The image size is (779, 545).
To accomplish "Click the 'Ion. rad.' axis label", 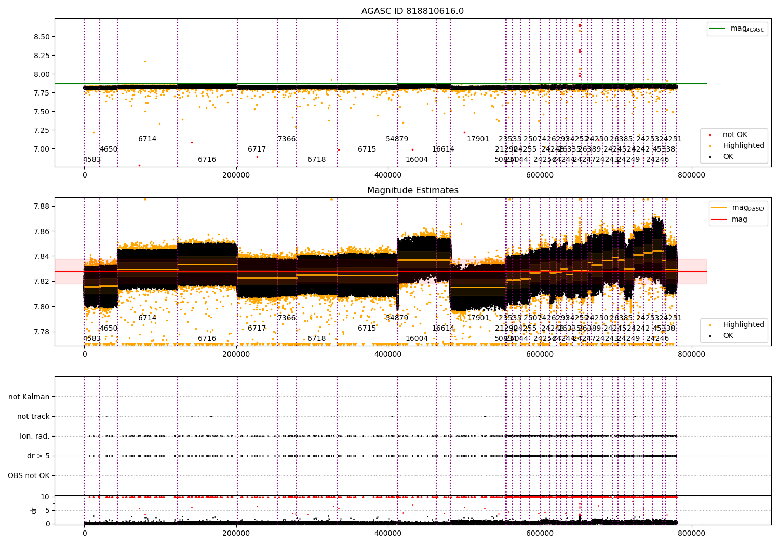I will [x=35, y=436].
